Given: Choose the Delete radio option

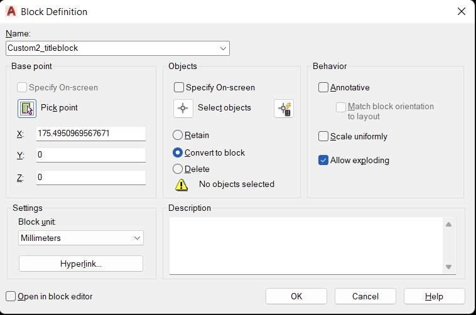Looking at the screenshot, I should (178, 169).
